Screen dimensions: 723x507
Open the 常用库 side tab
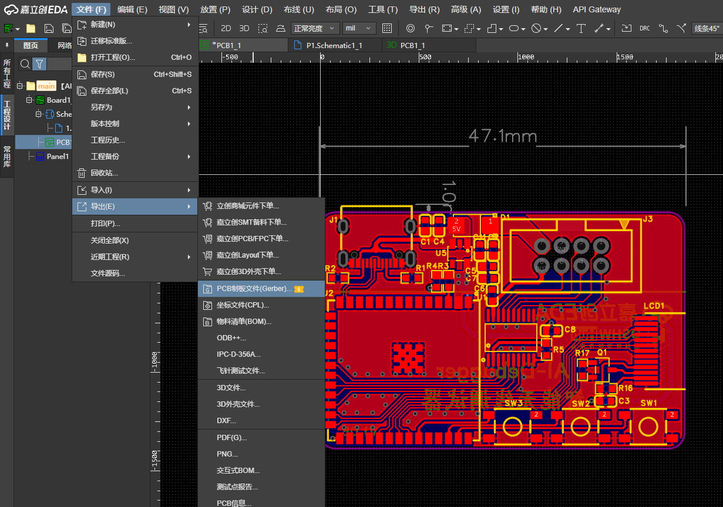tap(7, 156)
